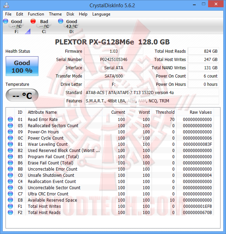This screenshot has height=234, width=226.
Task: Select the Good status orb for drive F:
Action: tap(6, 21)
